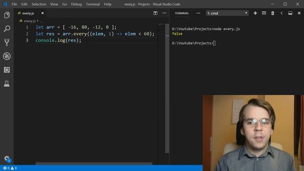Open the Test flask view
The width and height of the screenshot is (304, 171).
pos(7,84)
